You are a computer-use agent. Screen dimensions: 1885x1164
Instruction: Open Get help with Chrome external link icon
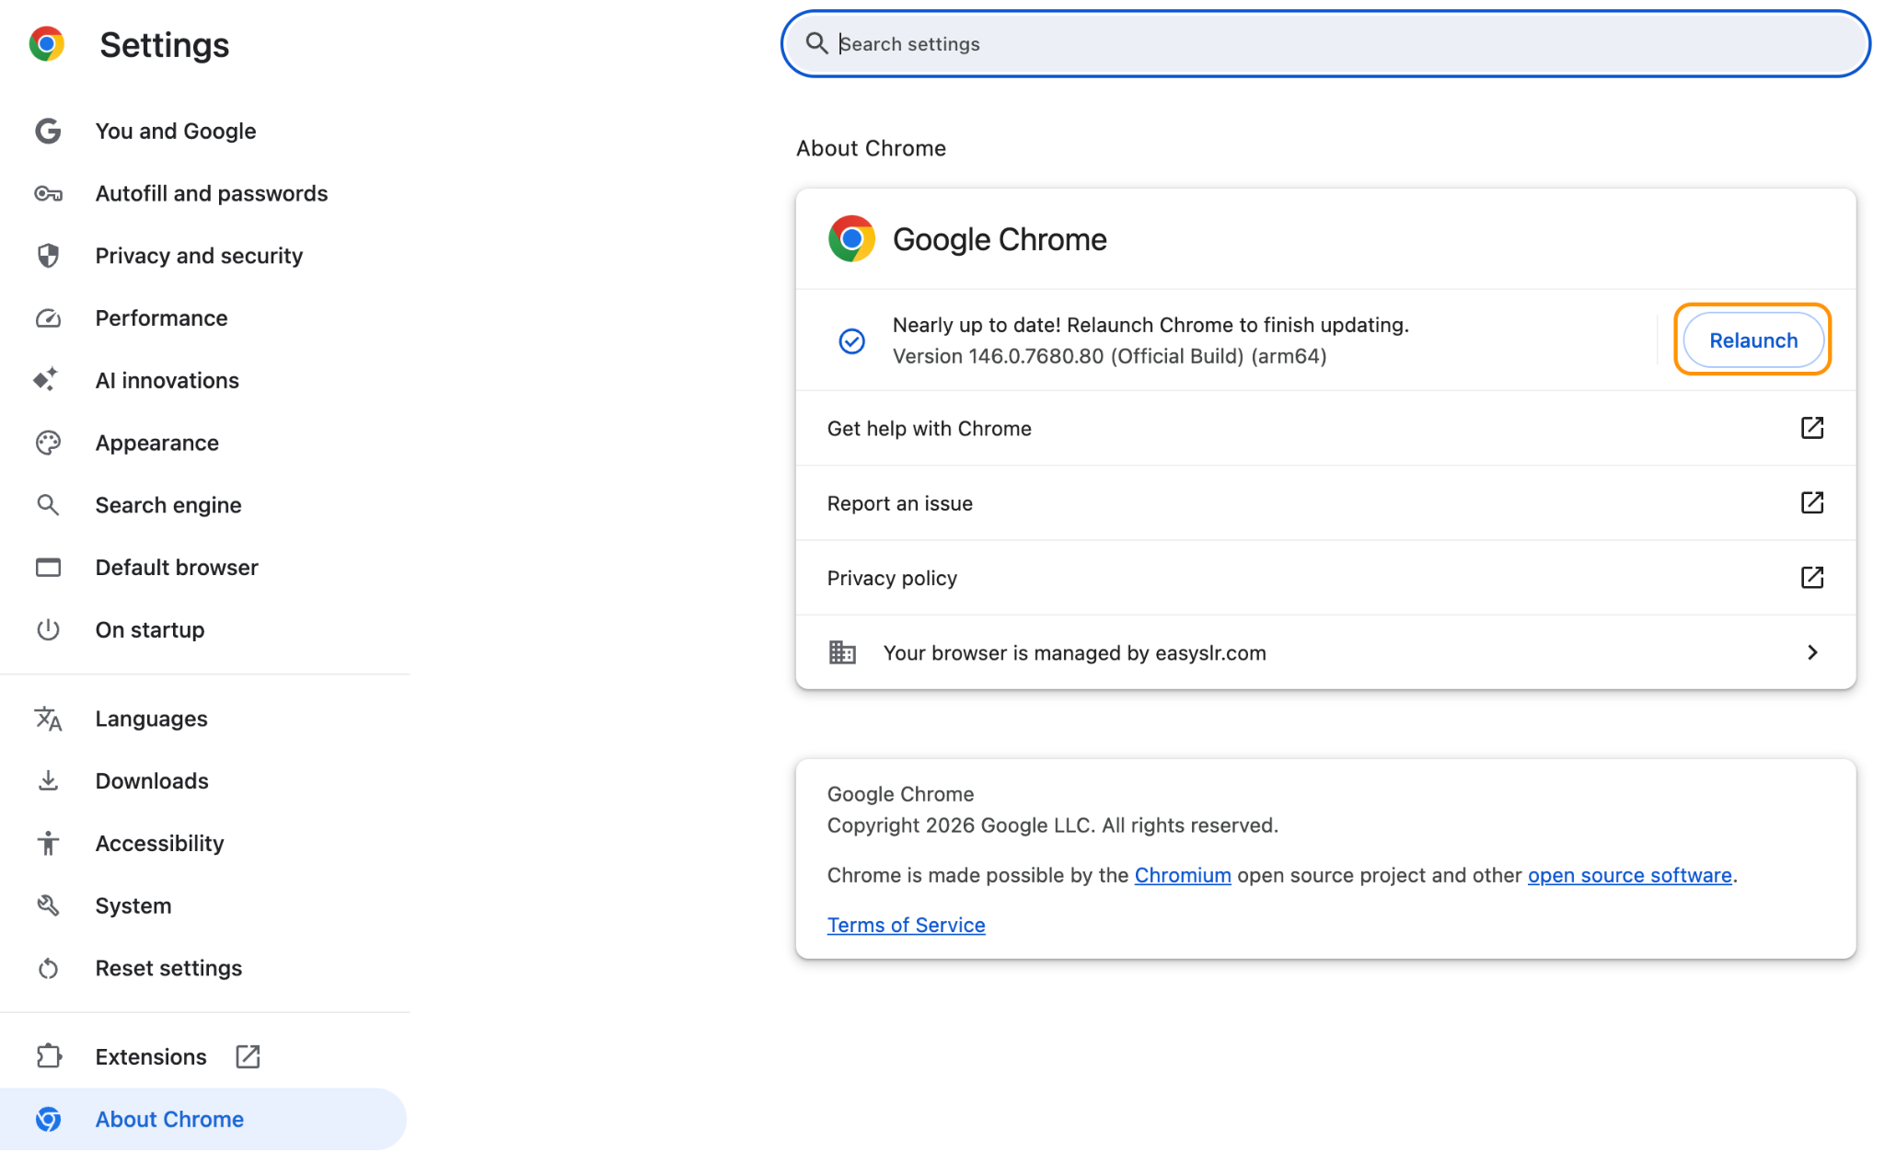click(1811, 428)
